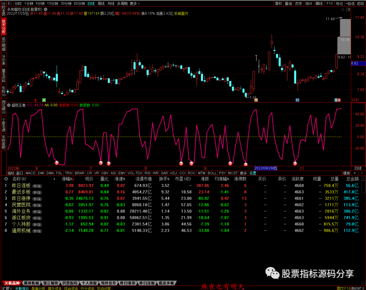Sort table by 涨幅% column
Viewport: 366px width, 290px height.
(x=67, y=179)
